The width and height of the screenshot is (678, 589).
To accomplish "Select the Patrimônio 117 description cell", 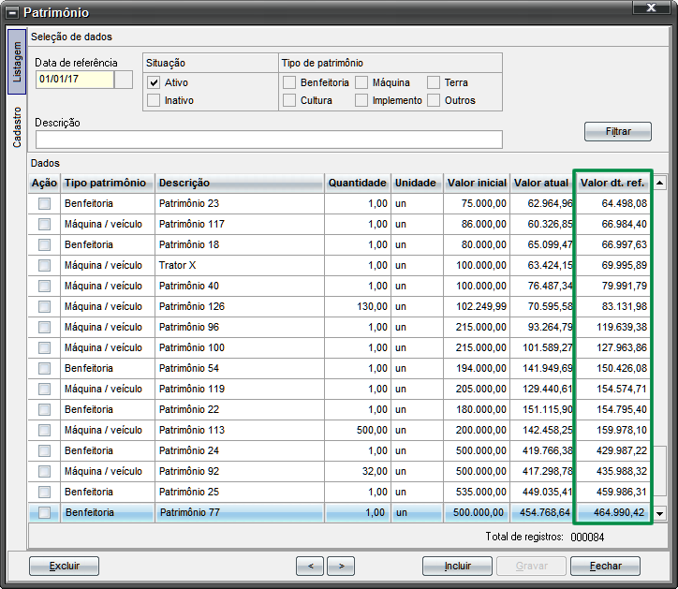I will pos(240,224).
